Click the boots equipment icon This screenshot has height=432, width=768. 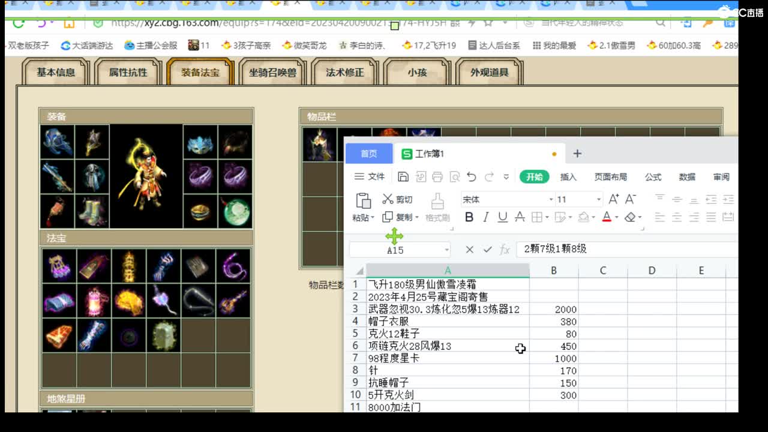coord(92,211)
